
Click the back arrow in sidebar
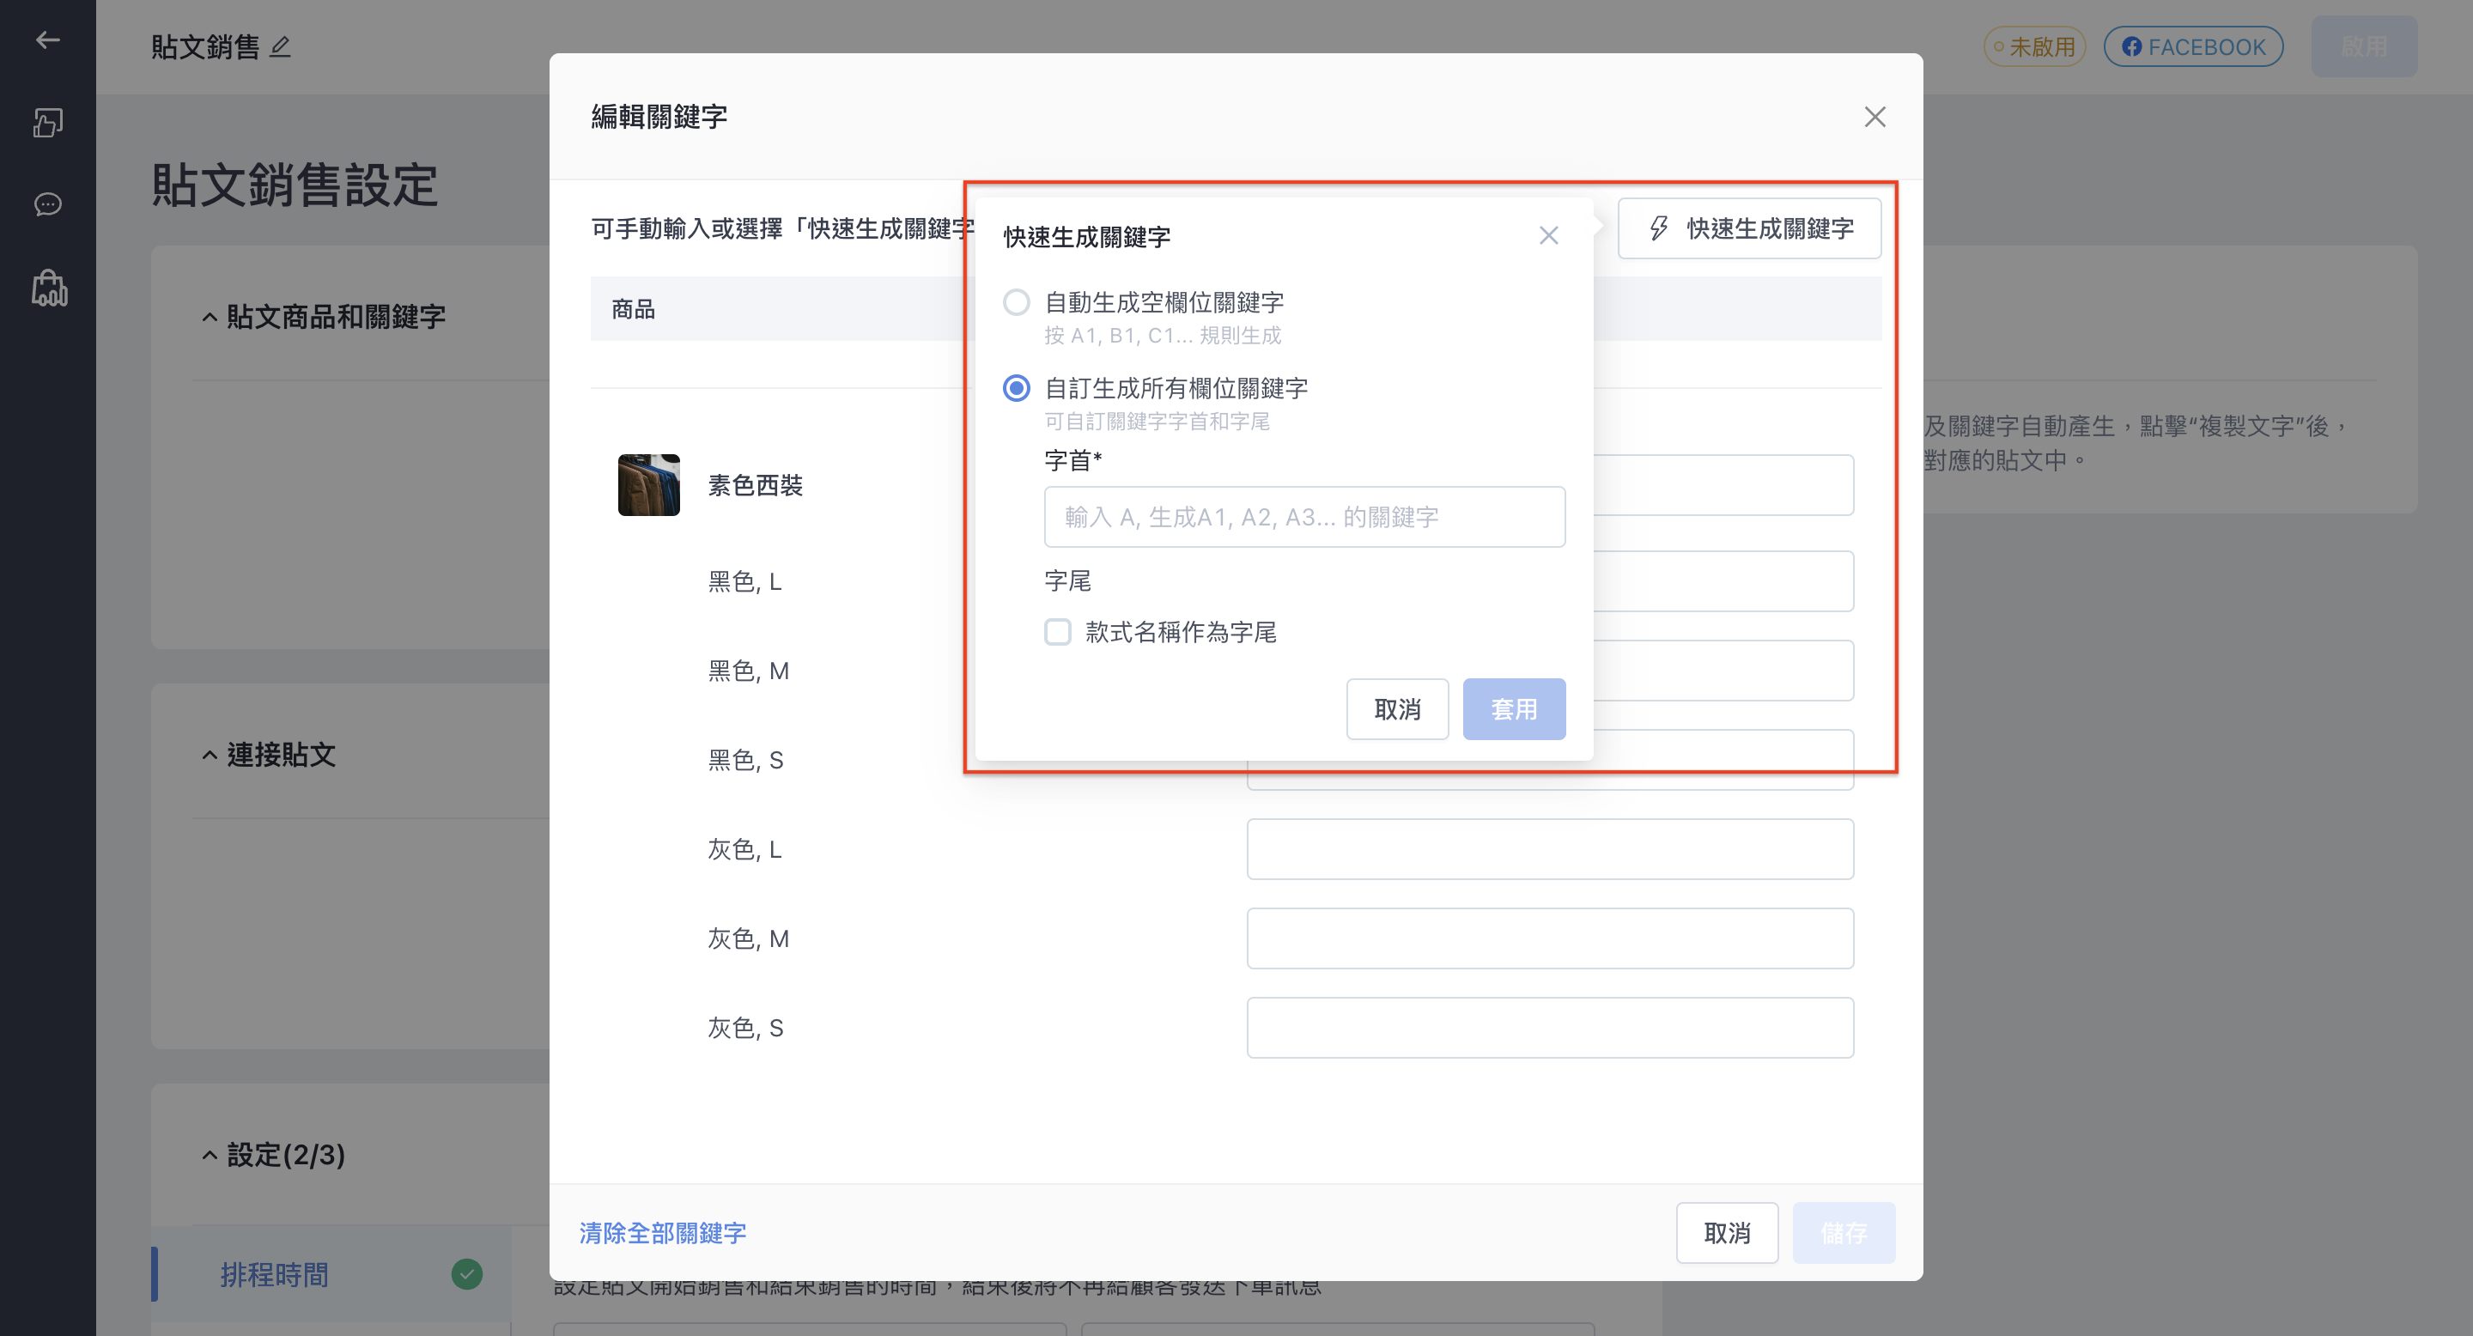[x=48, y=39]
